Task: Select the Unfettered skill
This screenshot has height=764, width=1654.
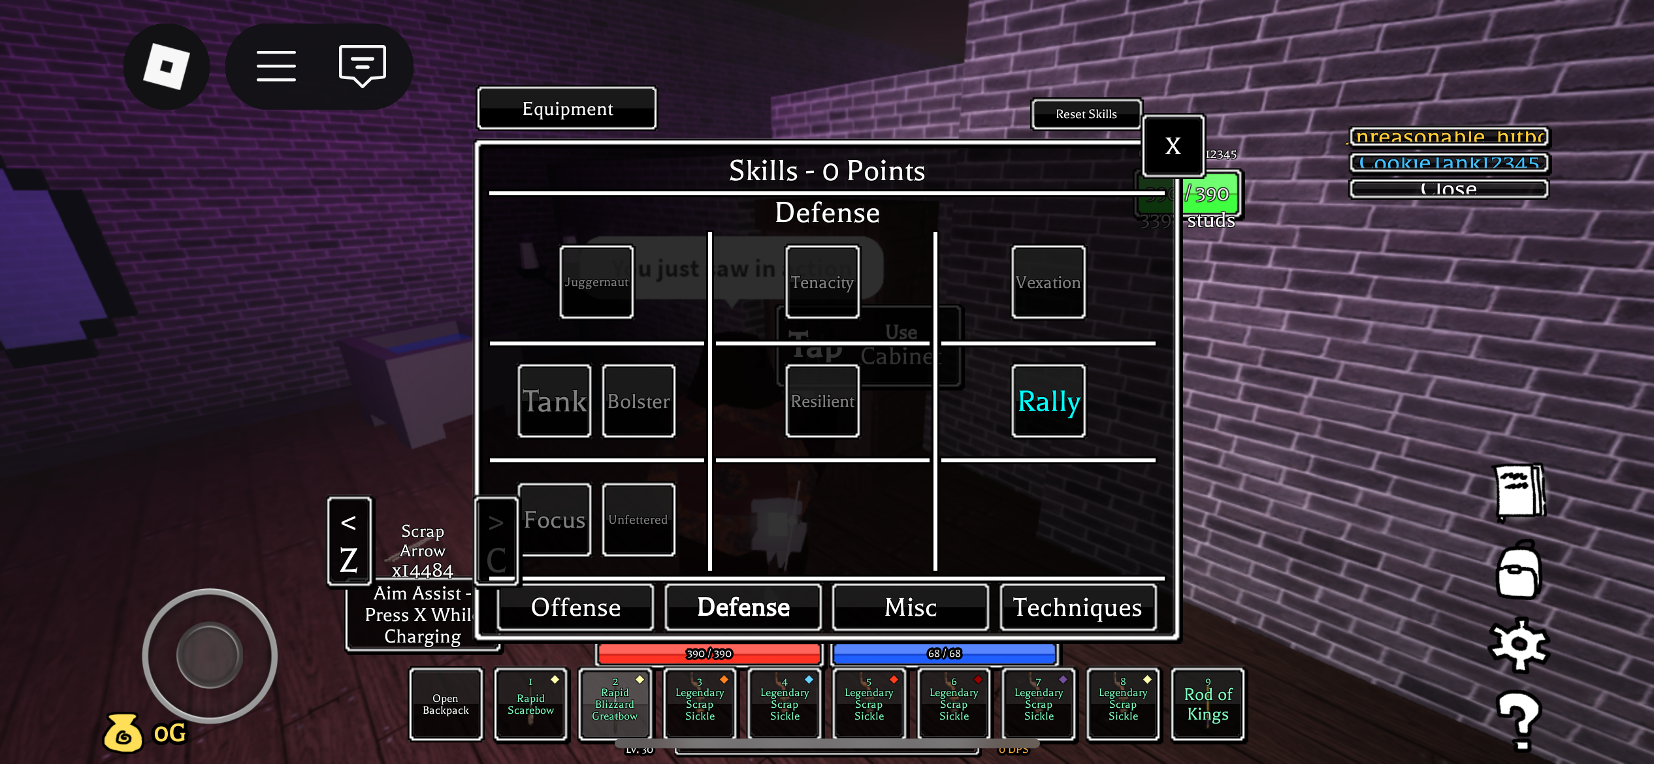Action: [x=639, y=520]
